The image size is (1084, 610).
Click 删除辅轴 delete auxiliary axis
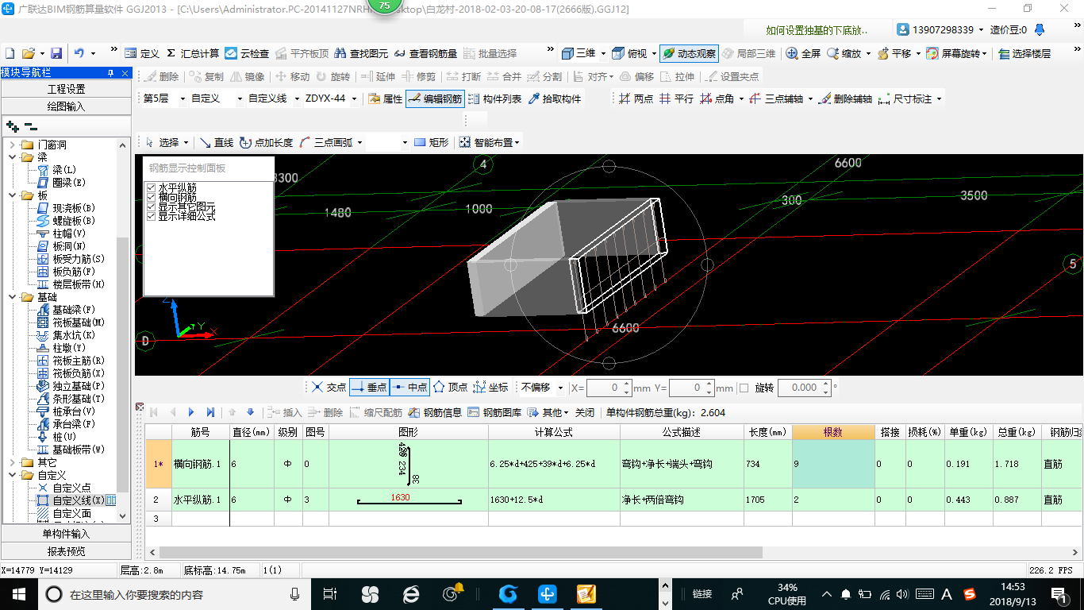pyautogui.click(x=846, y=99)
